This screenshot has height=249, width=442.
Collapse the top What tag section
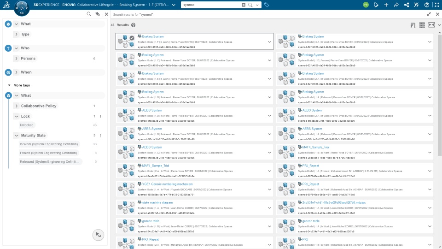click(17, 24)
